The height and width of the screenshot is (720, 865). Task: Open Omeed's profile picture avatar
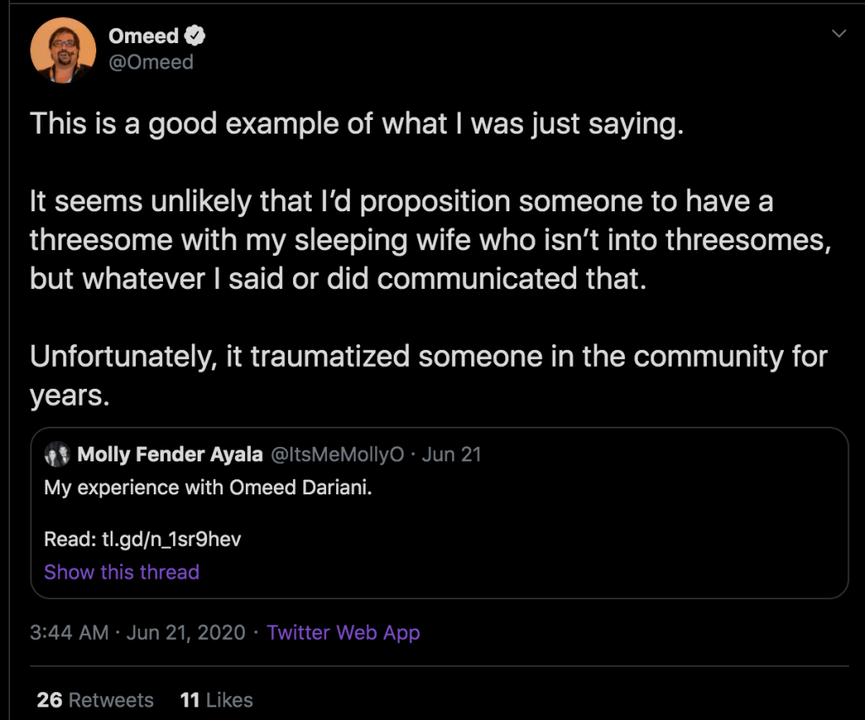(63, 48)
